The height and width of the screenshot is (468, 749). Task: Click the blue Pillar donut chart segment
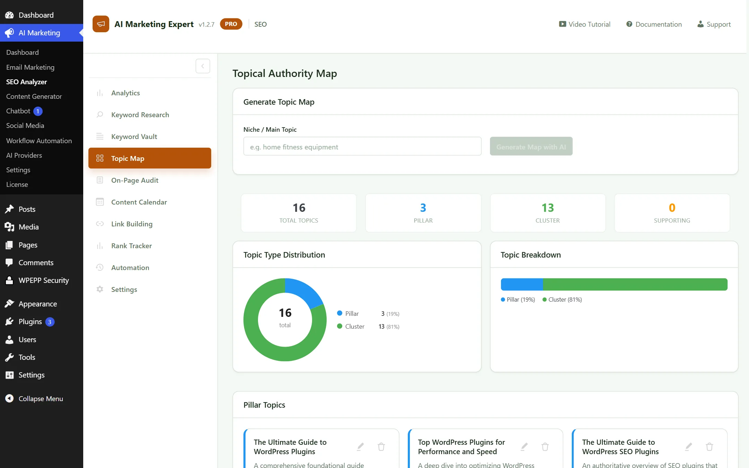[x=305, y=292]
